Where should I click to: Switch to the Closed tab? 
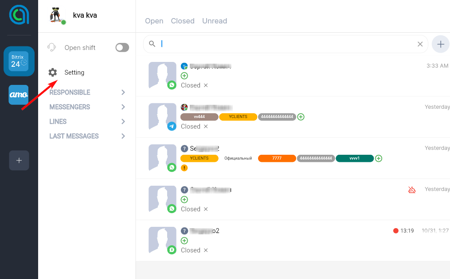click(183, 21)
